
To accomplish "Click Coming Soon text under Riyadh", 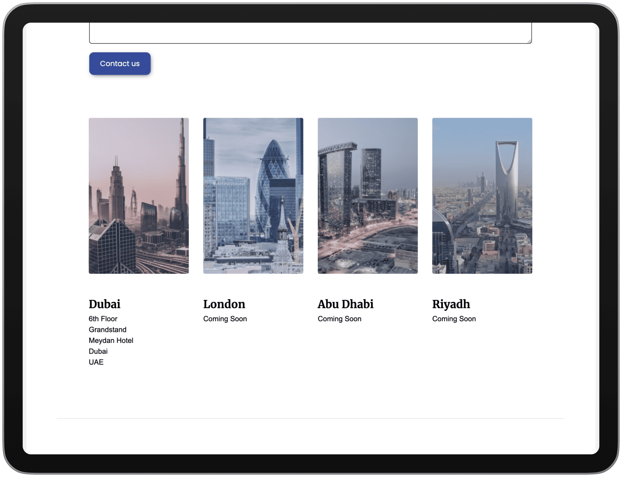I will [x=454, y=319].
